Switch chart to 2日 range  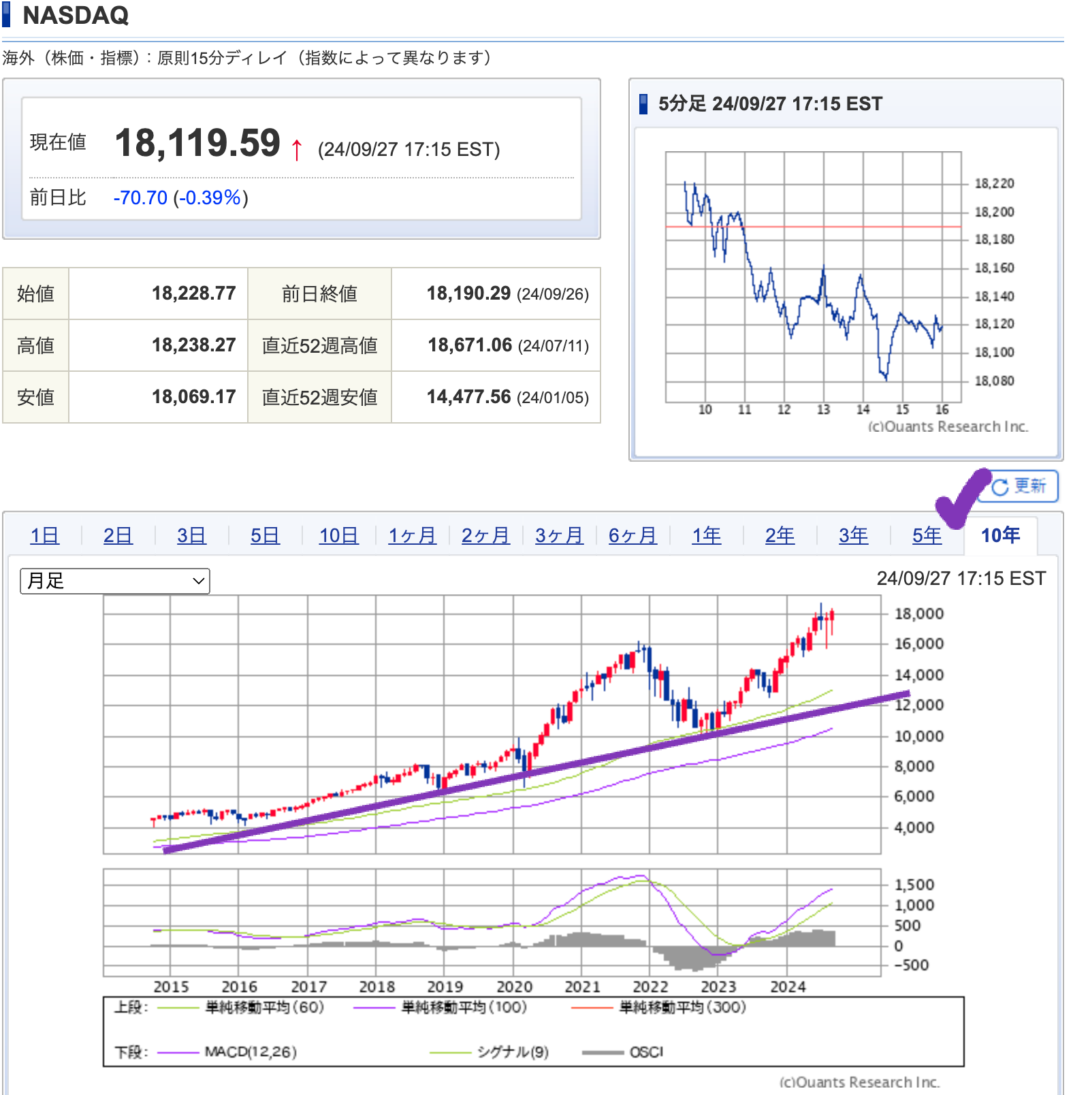pyautogui.click(x=118, y=535)
